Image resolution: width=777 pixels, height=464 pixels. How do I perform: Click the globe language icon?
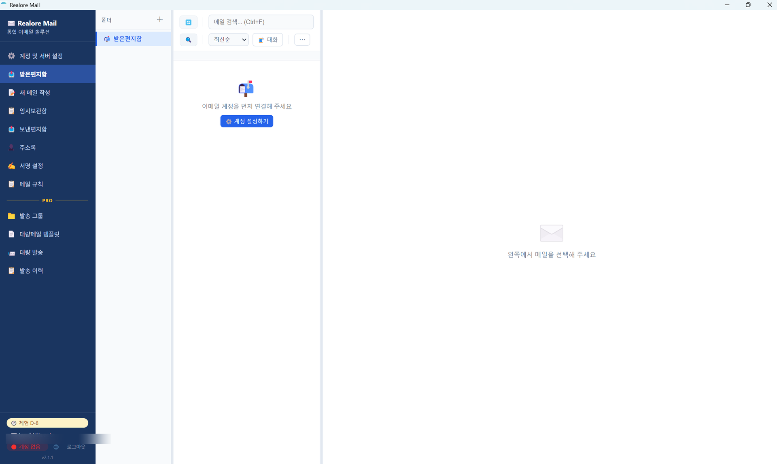[x=56, y=447]
